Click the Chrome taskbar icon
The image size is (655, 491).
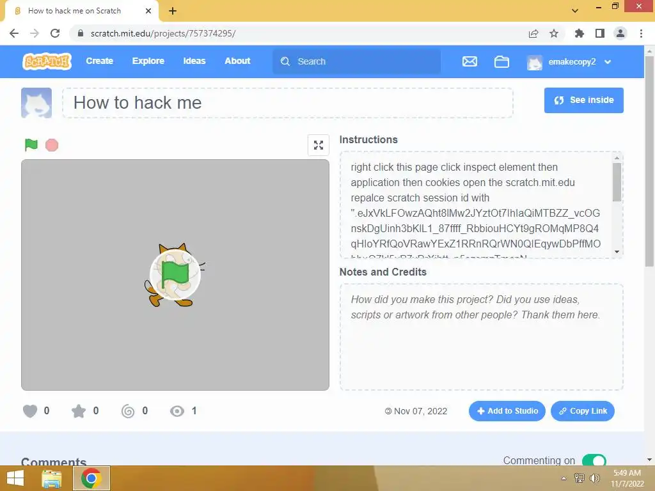91,478
